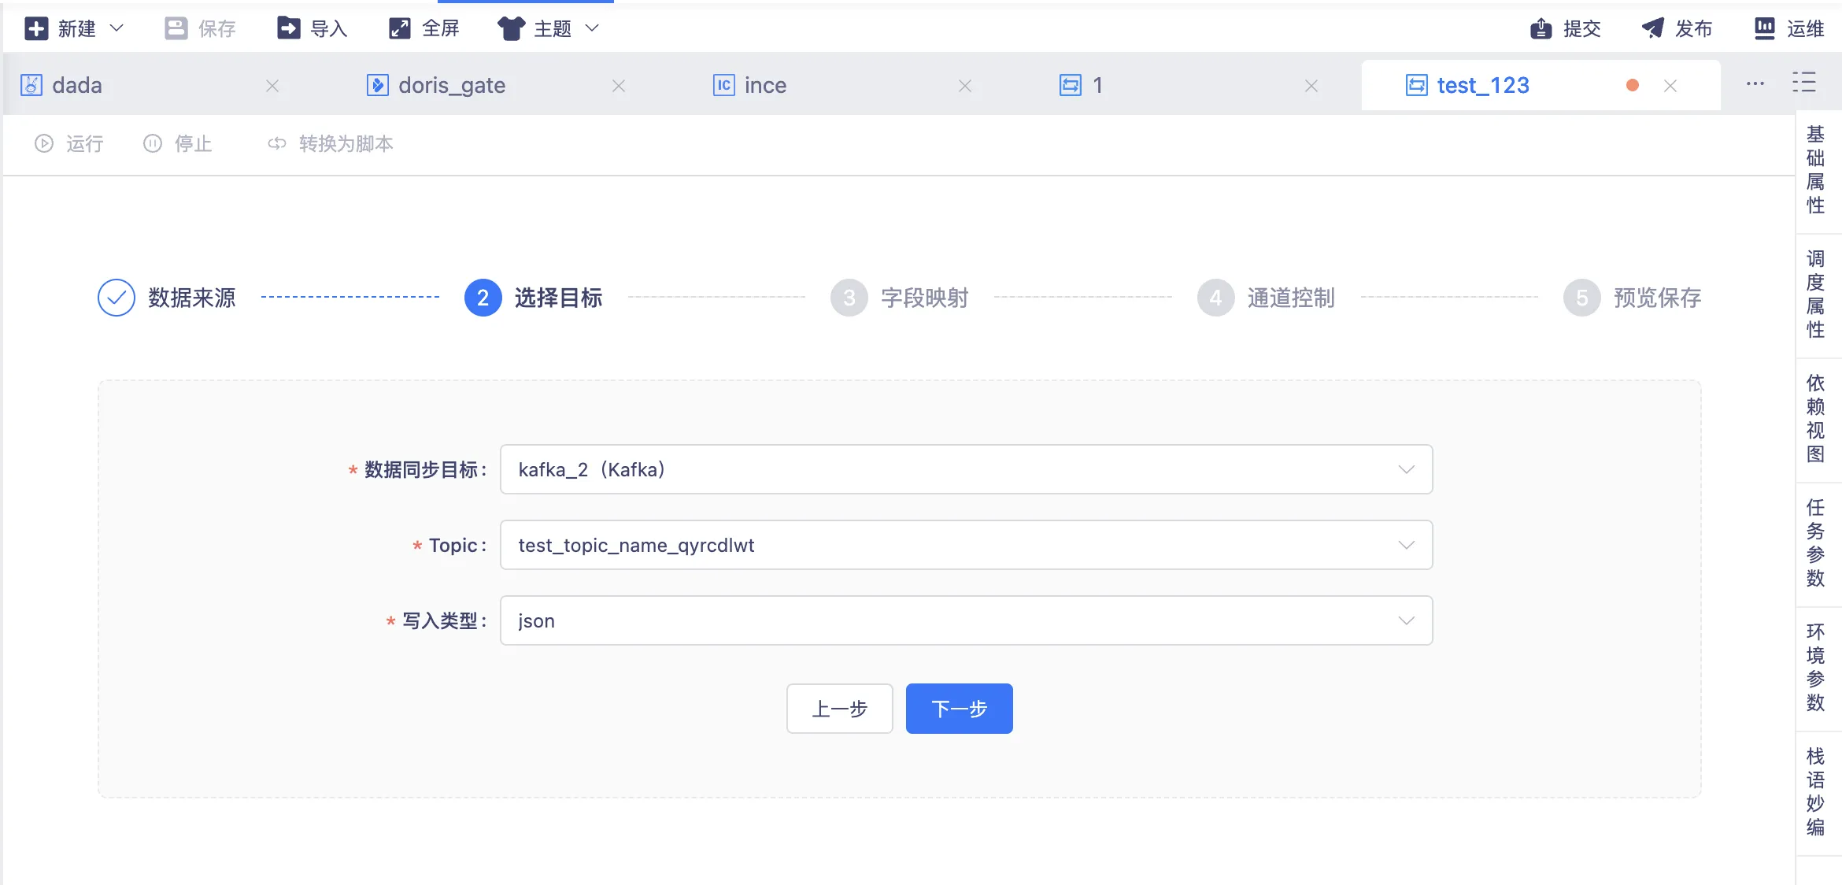The width and height of the screenshot is (1842, 885).
Task: Click the Import (导入) icon
Action: (x=289, y=29)
